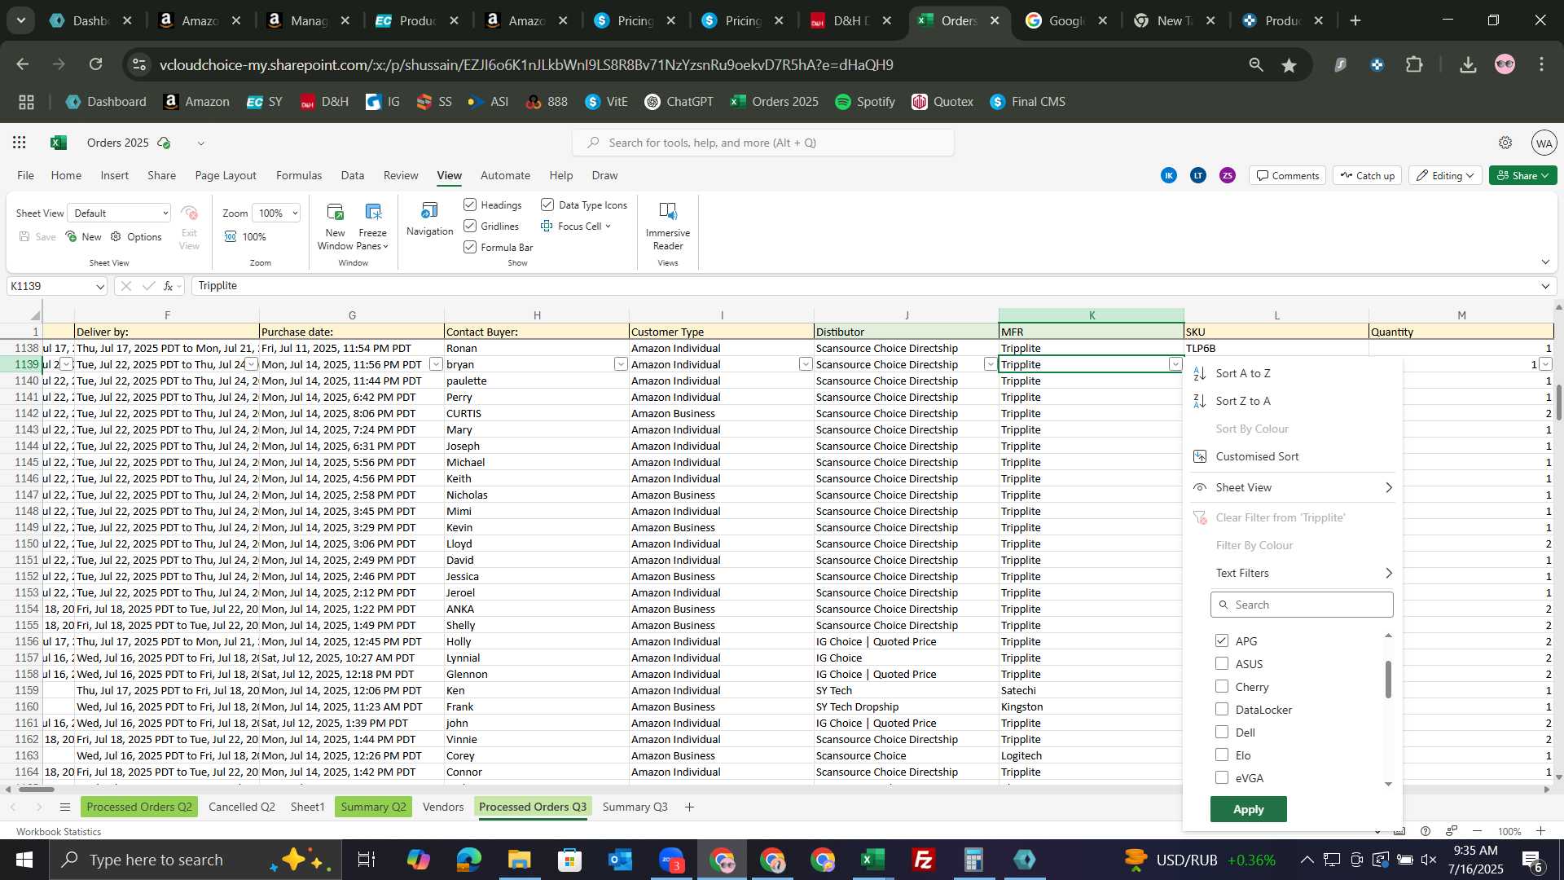Open Spotify bookmark
This screenshot has height=880, width=1564.
(864, 101)
